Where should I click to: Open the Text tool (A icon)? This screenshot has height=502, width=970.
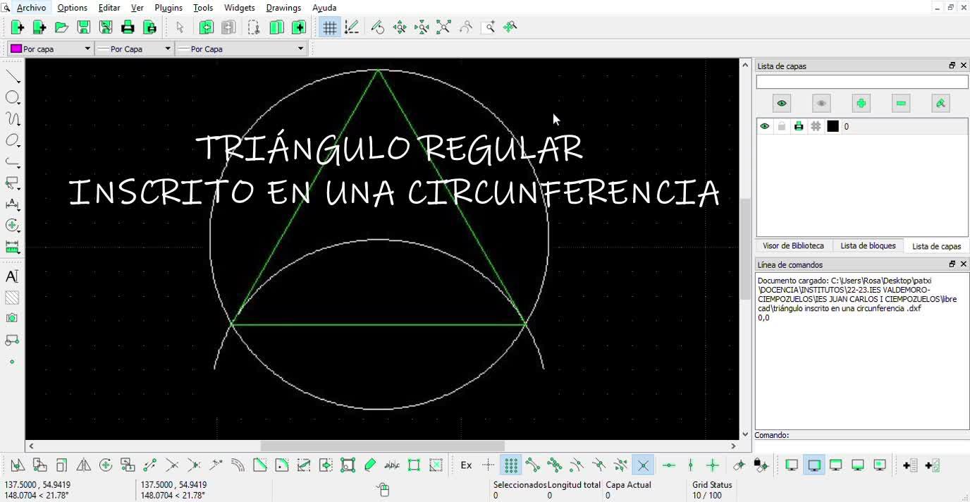12,276
